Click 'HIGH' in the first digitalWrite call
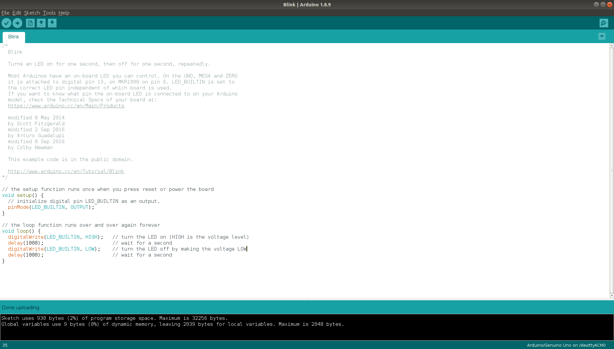The height and width of the screenshot is (349, 614). [91, 237]
